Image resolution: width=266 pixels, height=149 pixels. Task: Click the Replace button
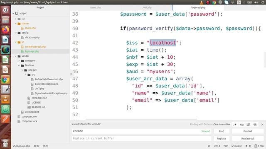(x=222, y=139)
